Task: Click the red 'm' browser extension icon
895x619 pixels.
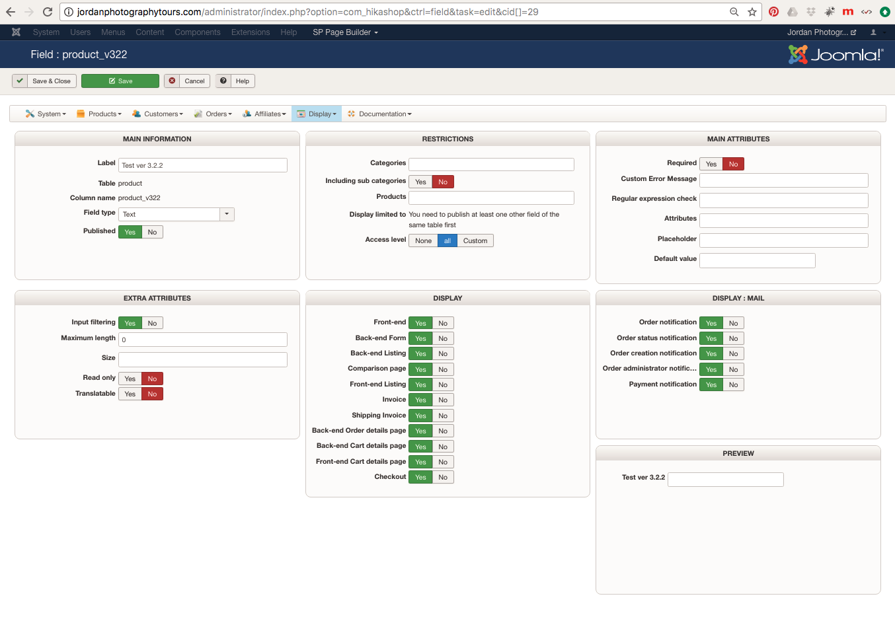Action: (848, 12)
